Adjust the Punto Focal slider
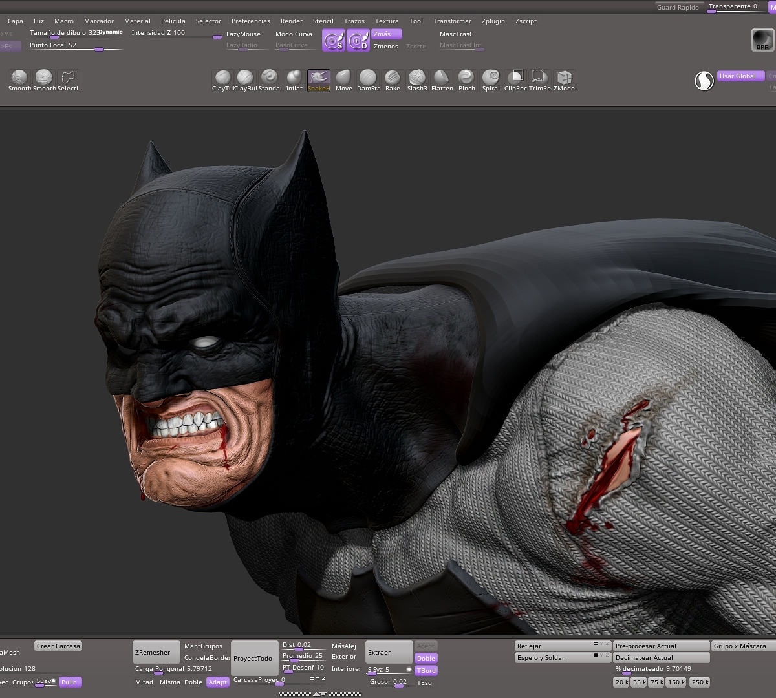 point(75,46)
